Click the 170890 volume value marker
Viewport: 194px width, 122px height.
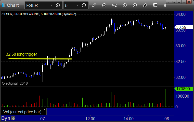tap(184, 89)
